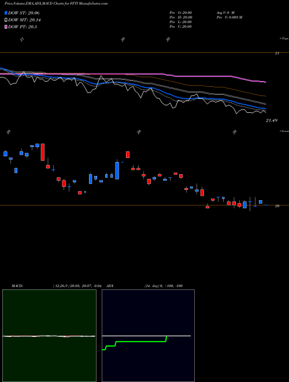
Task: Click inside the green MACD chart panel
Action: 49,336
